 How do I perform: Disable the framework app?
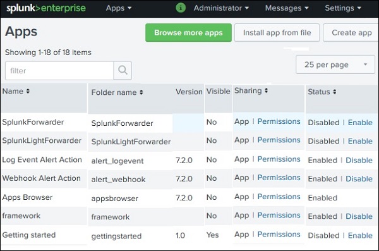tap(359, 216)
